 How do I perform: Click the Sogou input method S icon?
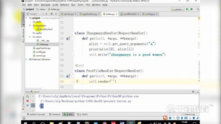click(165, 118)
